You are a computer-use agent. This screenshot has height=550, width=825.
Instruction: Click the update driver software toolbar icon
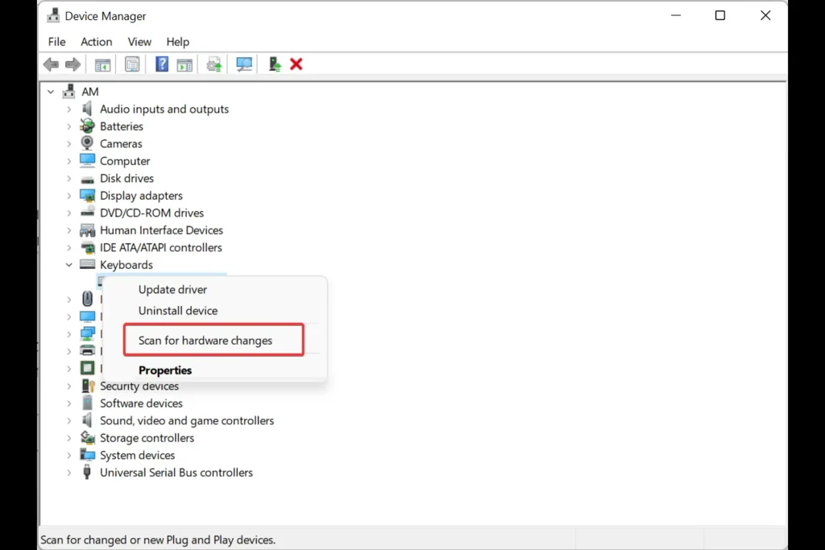click(x=214, y=64)
